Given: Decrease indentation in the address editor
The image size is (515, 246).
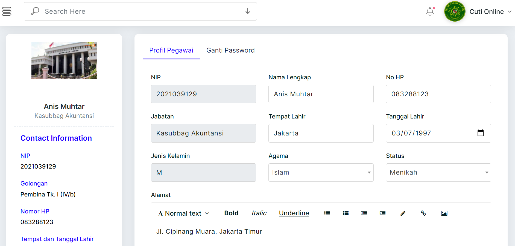Looking at the screenshot, I should [x=364, y=213].
